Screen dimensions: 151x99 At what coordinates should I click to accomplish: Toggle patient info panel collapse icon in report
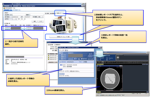(x=60, y=53)
